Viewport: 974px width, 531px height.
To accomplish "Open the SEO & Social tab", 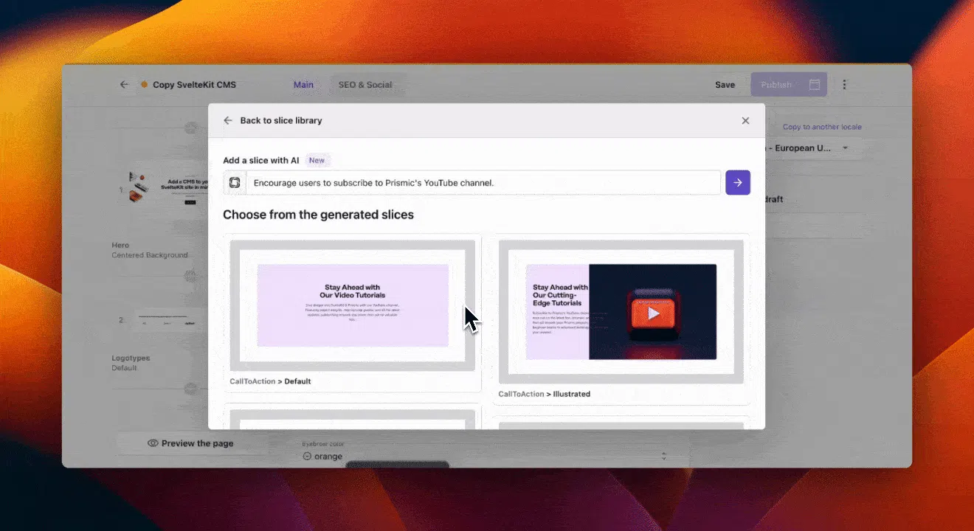I will [x=365, y=84].
